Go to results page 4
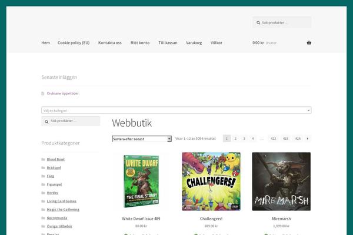Image resolution: width=353 pixels, height=235 pixels. [x=253, y=139]
